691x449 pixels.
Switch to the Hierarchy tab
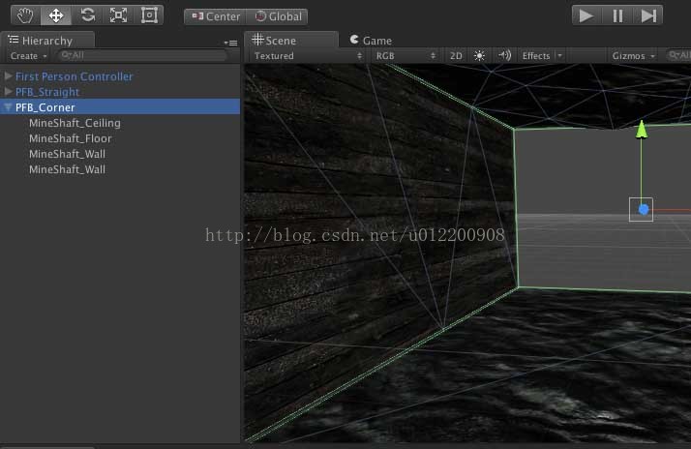(47, 40)
